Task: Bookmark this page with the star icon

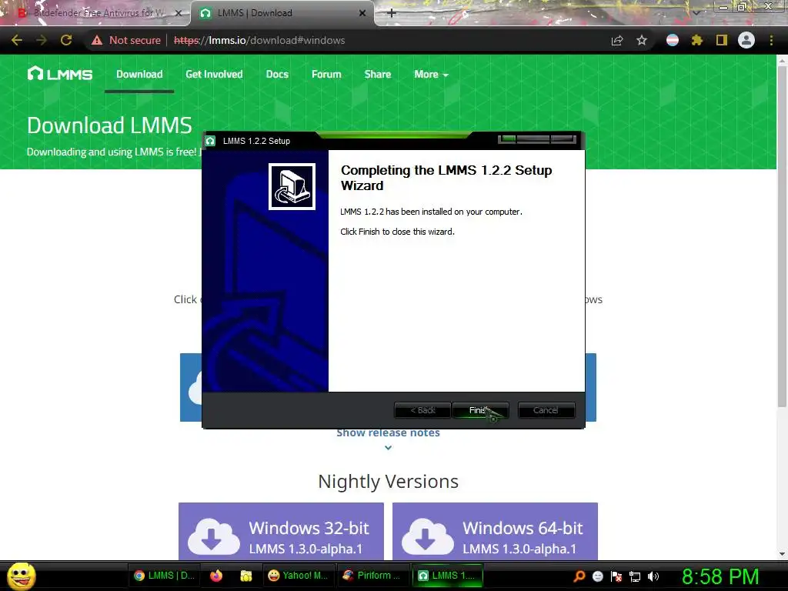Action: pyautogui.click(x=642, y=40)
